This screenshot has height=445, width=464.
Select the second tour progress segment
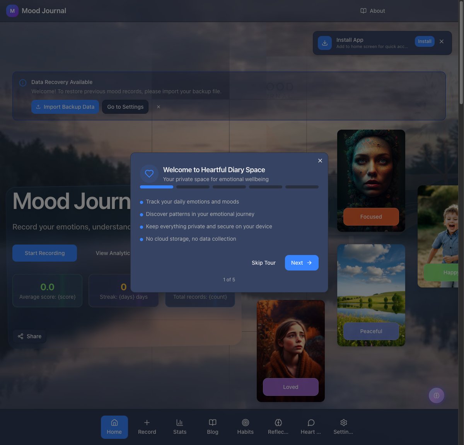point(193,187)
